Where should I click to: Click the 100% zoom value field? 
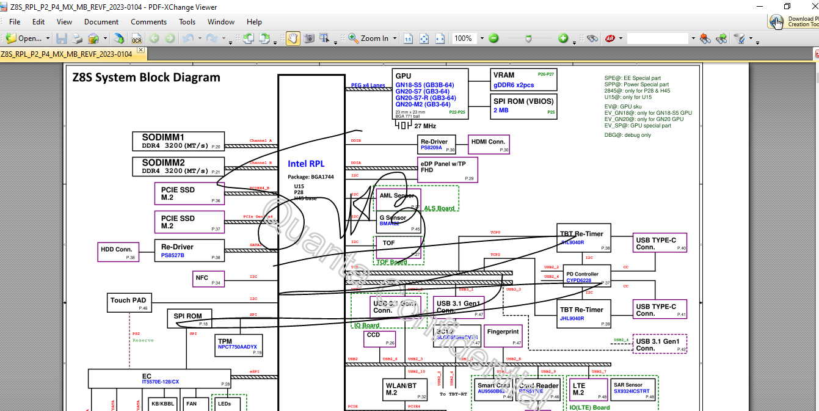pos(464,38)
